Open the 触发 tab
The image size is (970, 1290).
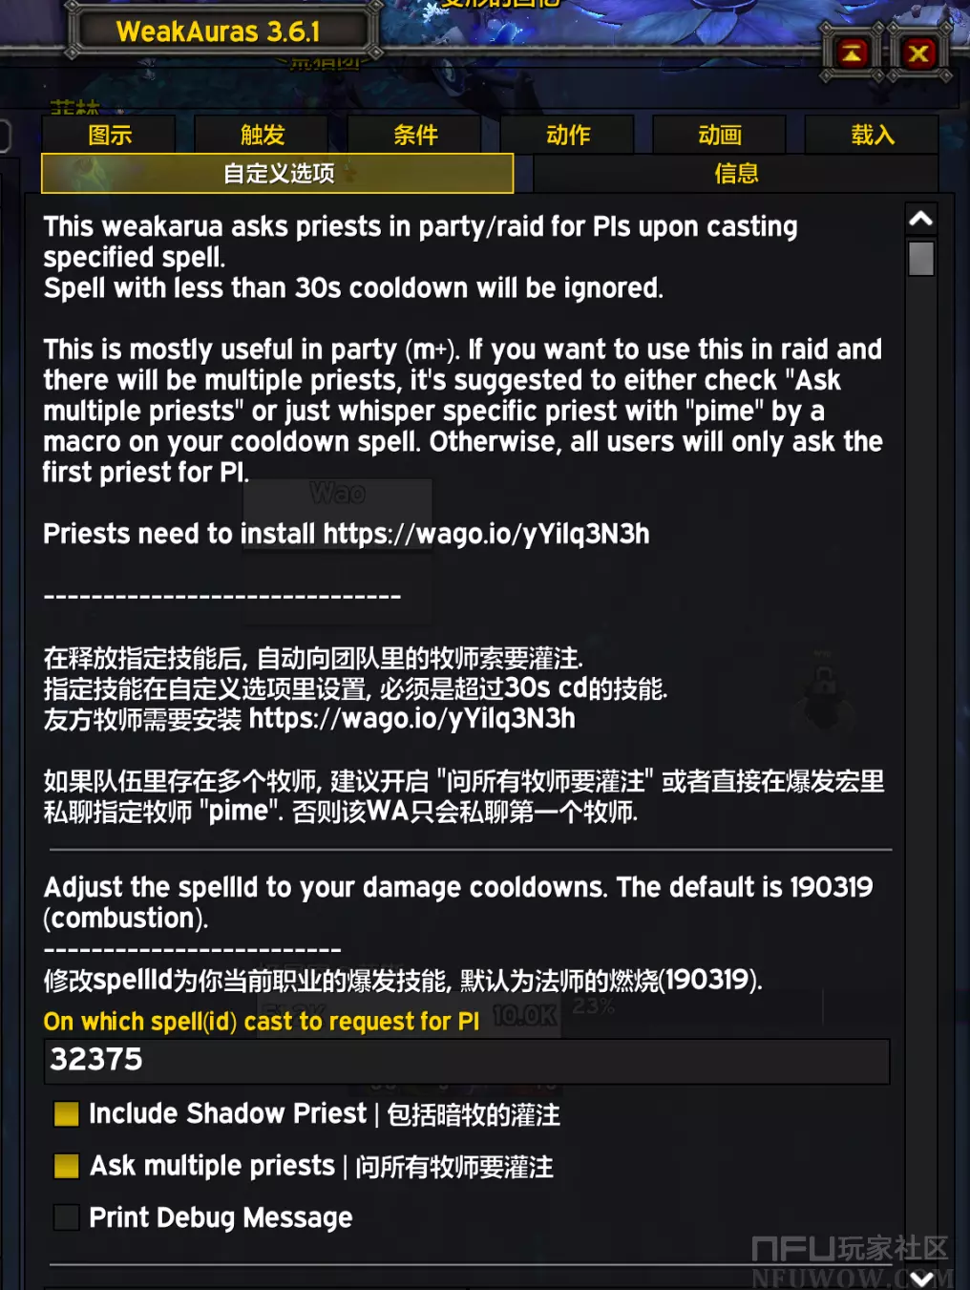tap(262, 135)
